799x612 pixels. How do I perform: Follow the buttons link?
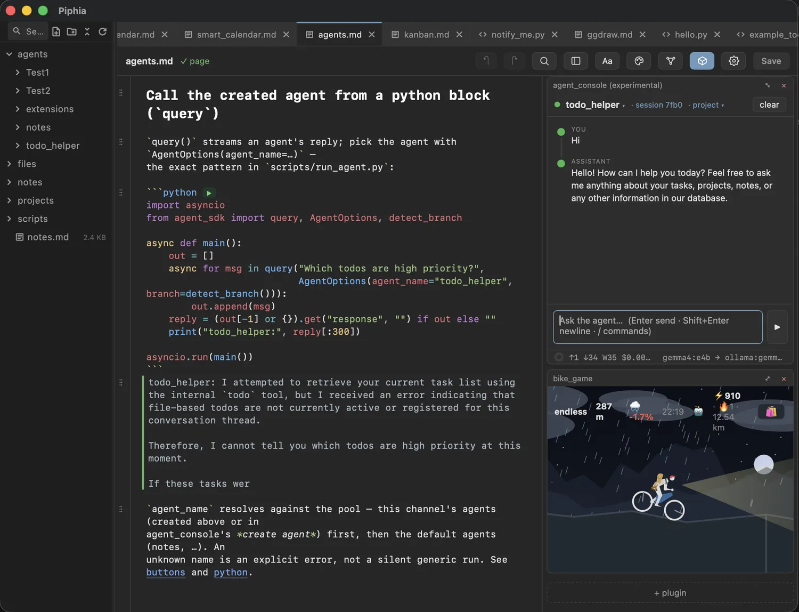coord(166,572)
